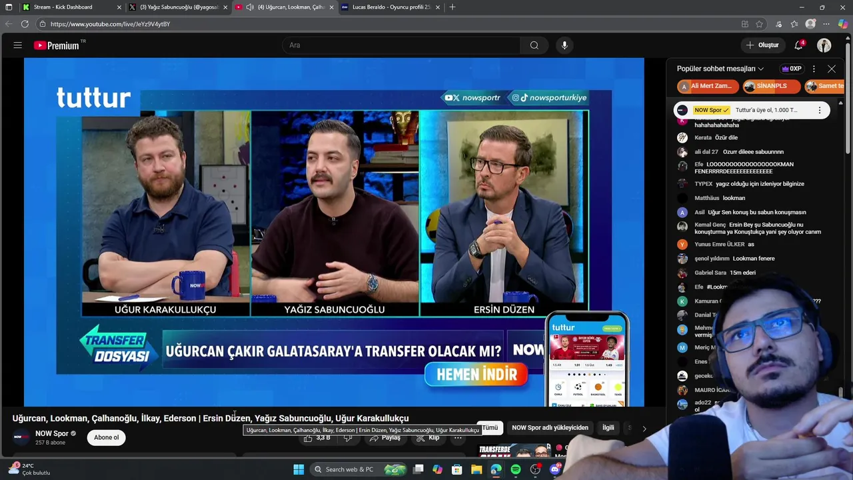Screen dimensions: 853x480
Task: Open the recommended video thumbnail below chips
Action: (x=513, y=451)
